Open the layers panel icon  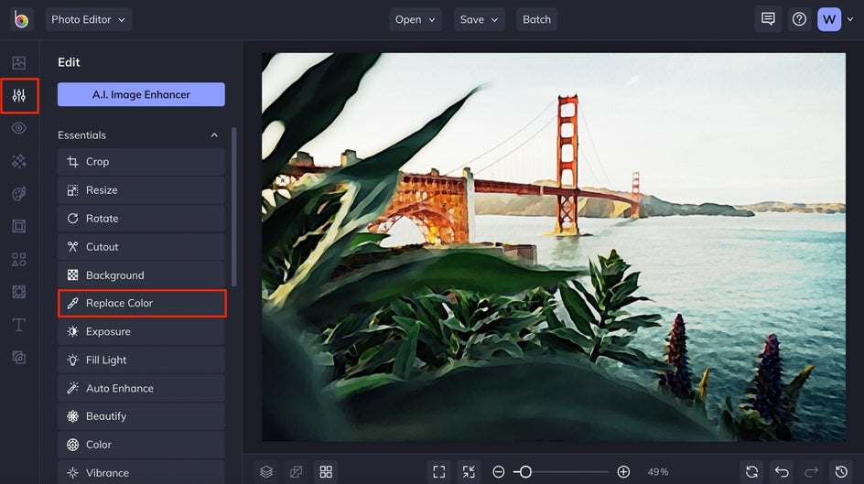(x=266, y=472)
